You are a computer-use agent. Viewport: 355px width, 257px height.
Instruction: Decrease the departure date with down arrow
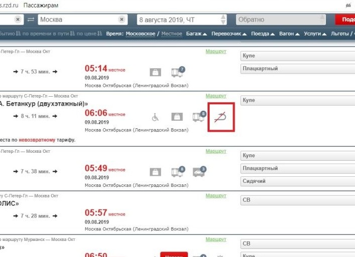[223, 22]
